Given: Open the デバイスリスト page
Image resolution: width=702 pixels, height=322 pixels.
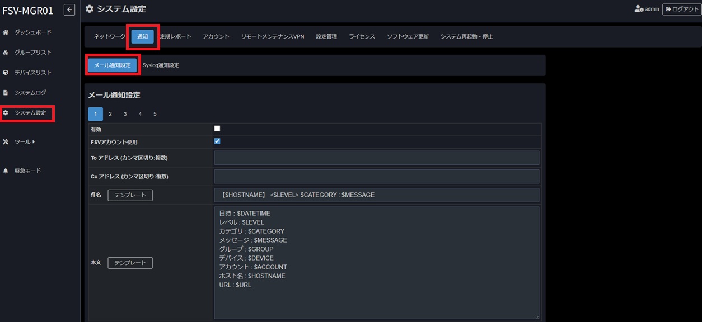Looking at the screenshot, I should pos(32,73).
